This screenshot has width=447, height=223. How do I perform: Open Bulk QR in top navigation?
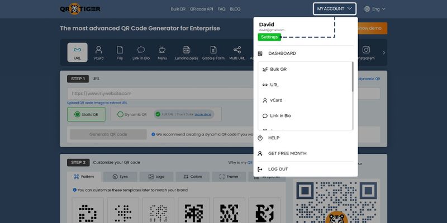click(178, 9)
